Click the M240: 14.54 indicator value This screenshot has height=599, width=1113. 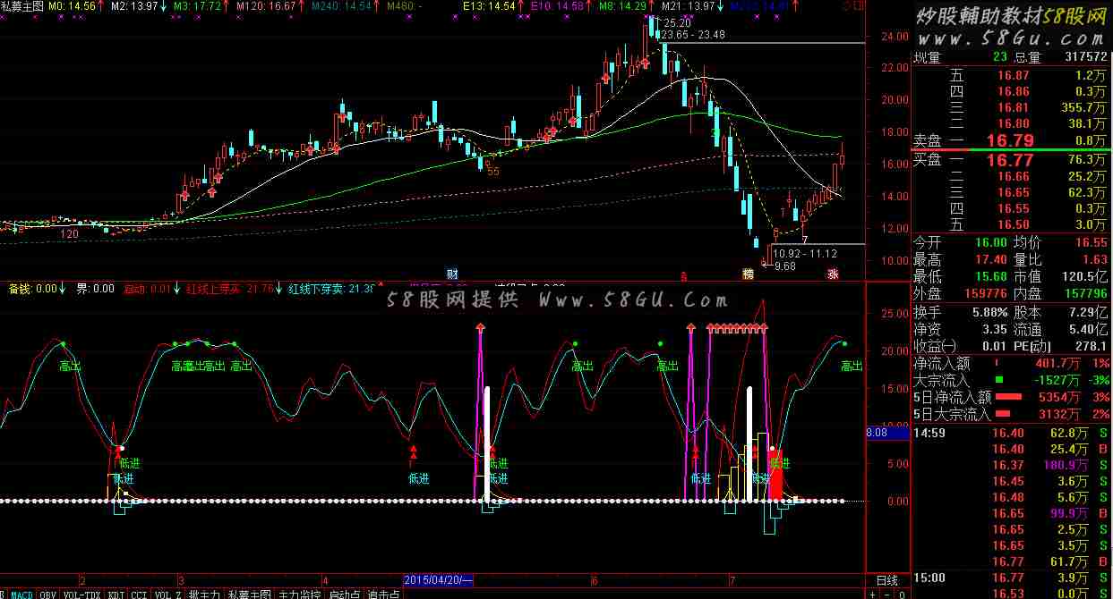340,6
